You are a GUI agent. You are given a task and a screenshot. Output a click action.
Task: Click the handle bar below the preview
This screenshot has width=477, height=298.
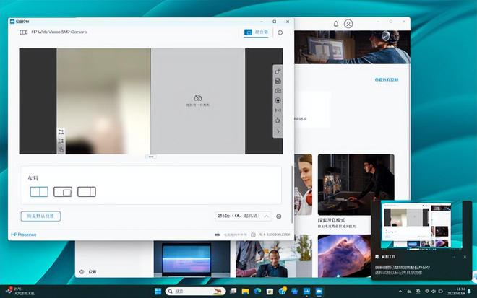(151, 157)
